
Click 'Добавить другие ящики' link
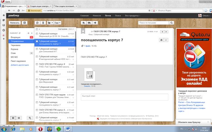(x=20, y=65)
